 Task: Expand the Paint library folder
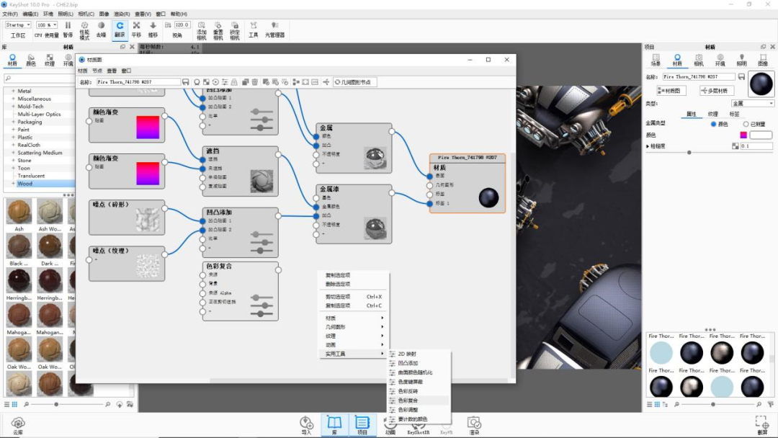click(x=14, y=130)
